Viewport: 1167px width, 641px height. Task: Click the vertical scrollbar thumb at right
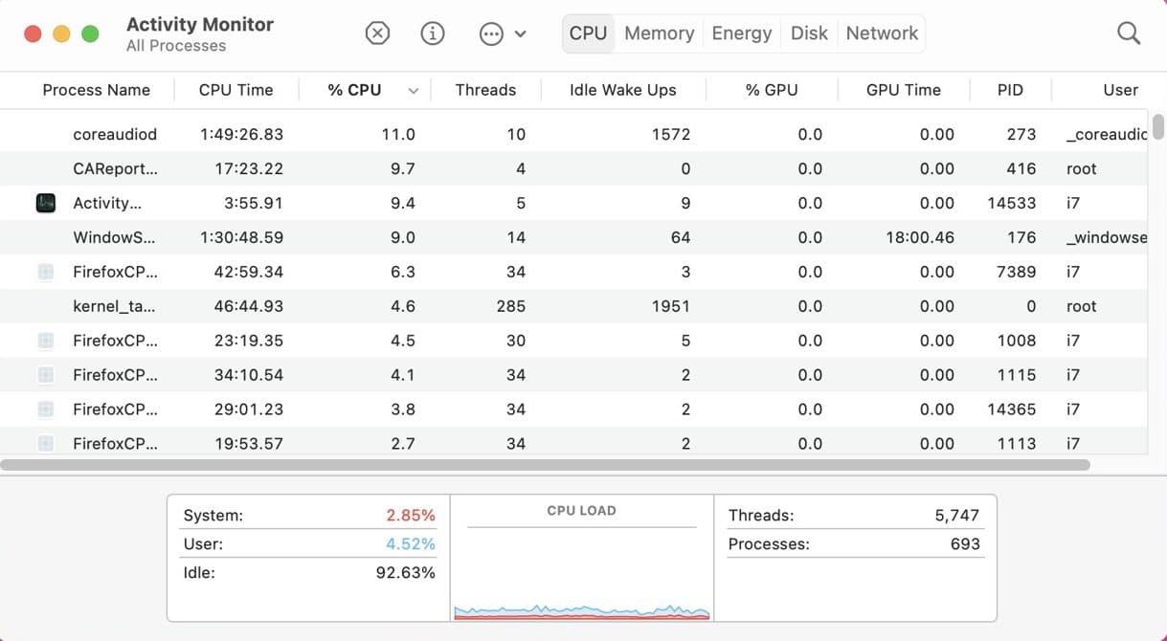[1158, 126]
